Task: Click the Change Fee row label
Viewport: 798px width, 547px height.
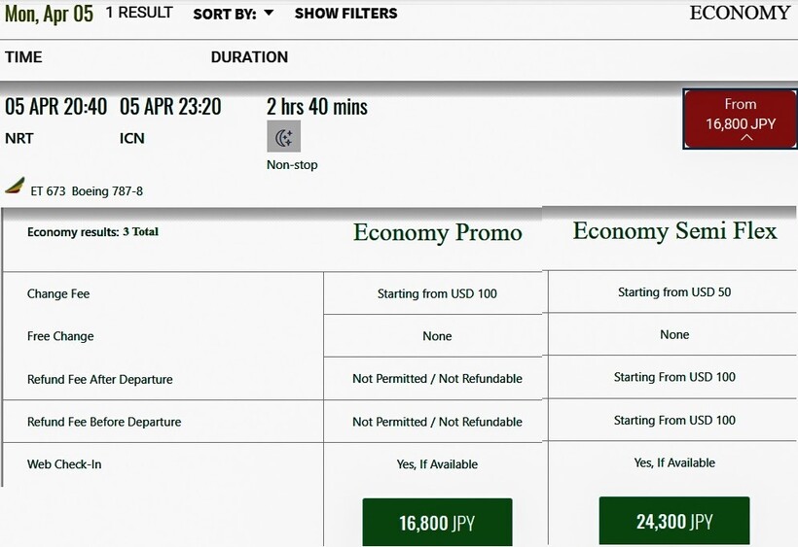Action: click(x=58, y=293)
